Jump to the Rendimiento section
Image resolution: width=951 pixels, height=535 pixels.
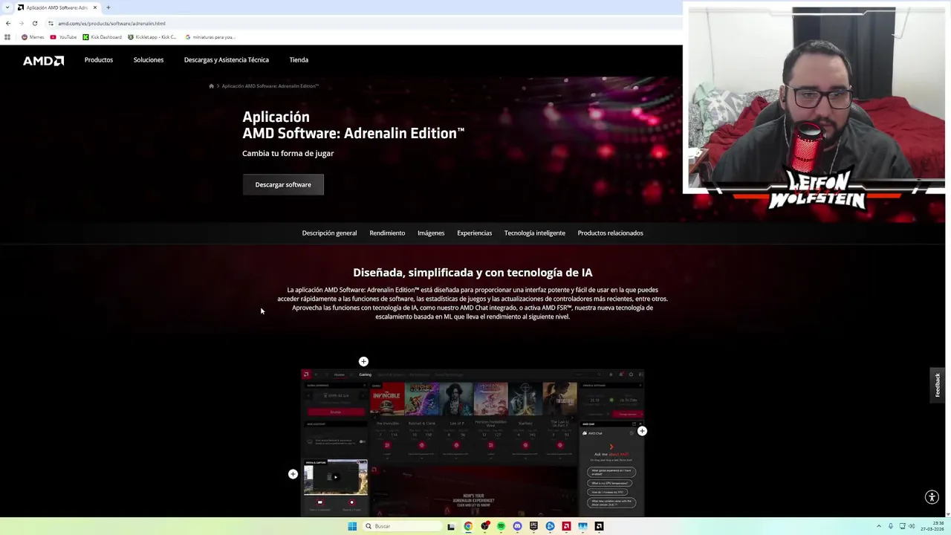pyautogui.click(x=387, y=233)
